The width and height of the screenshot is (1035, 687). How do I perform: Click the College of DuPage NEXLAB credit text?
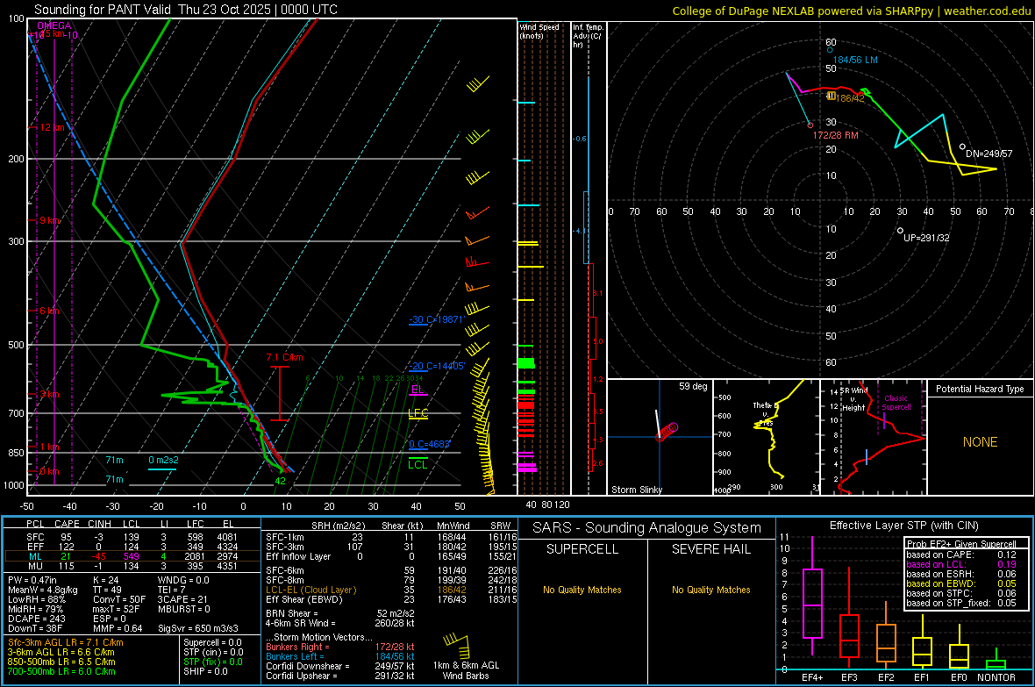click(851, 11)
